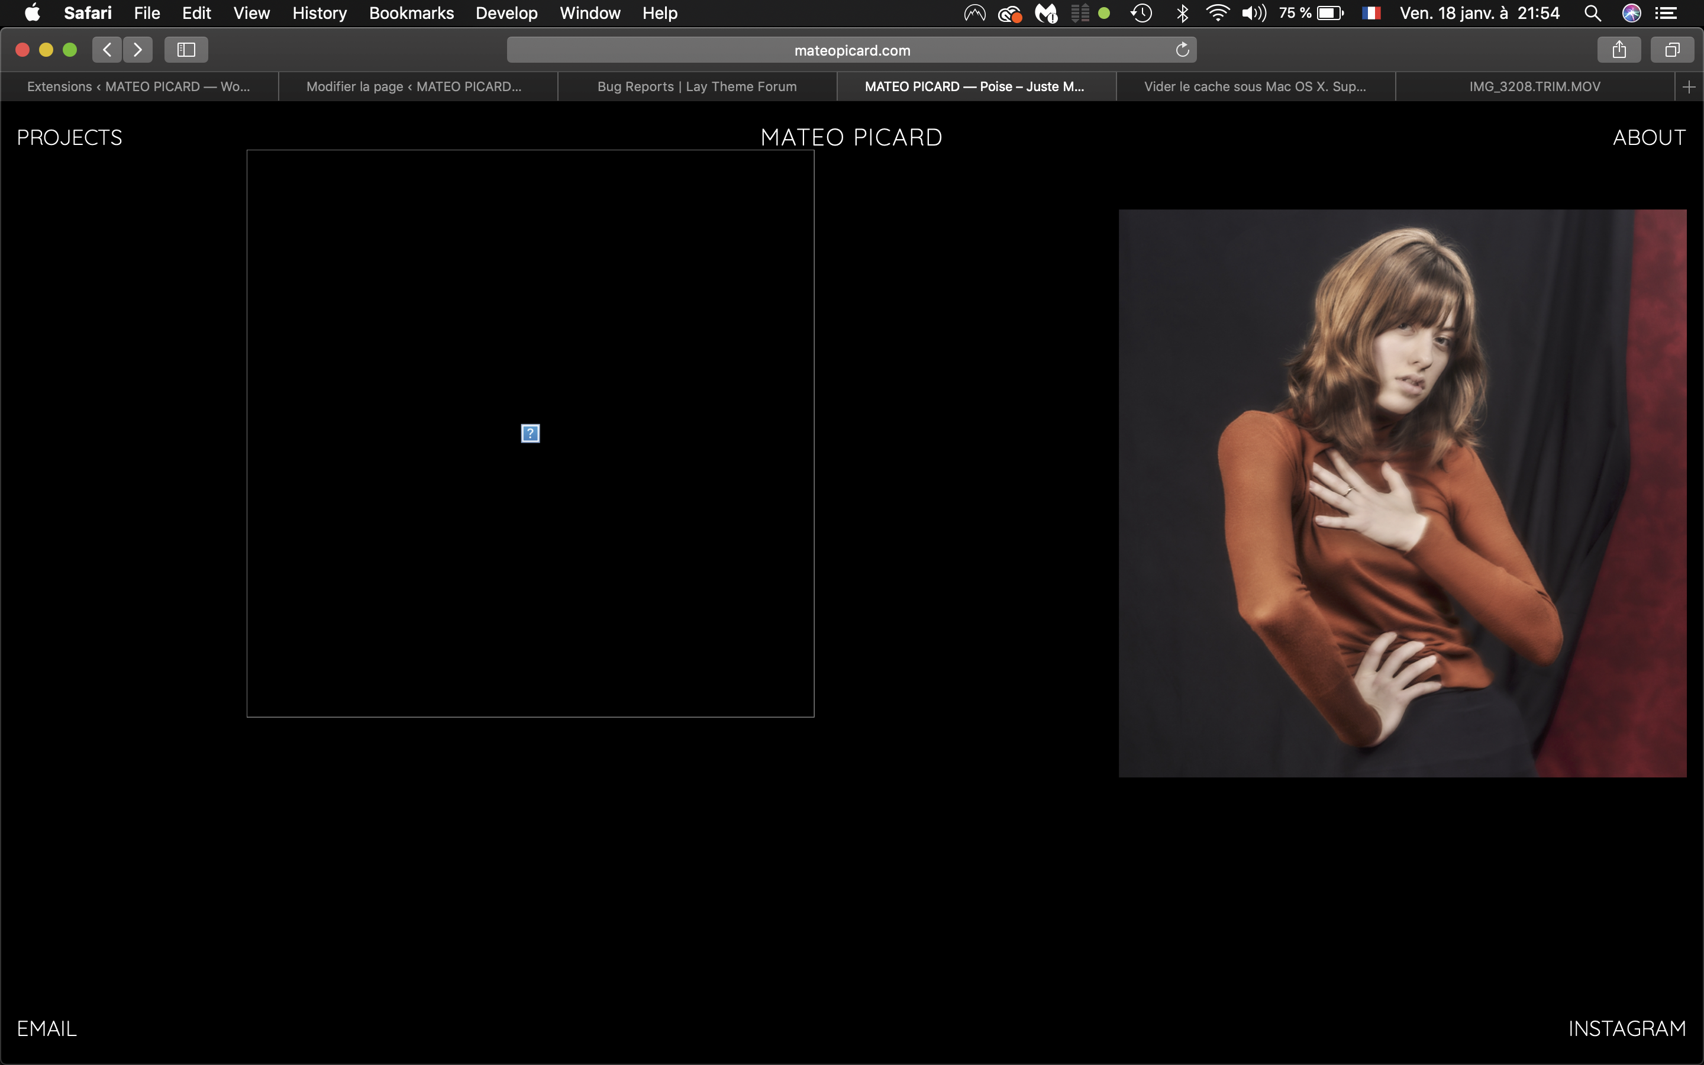Open the INSTAGRAM link
Viewport: 1704px width, 1065px height.
coord(1626,1028)
